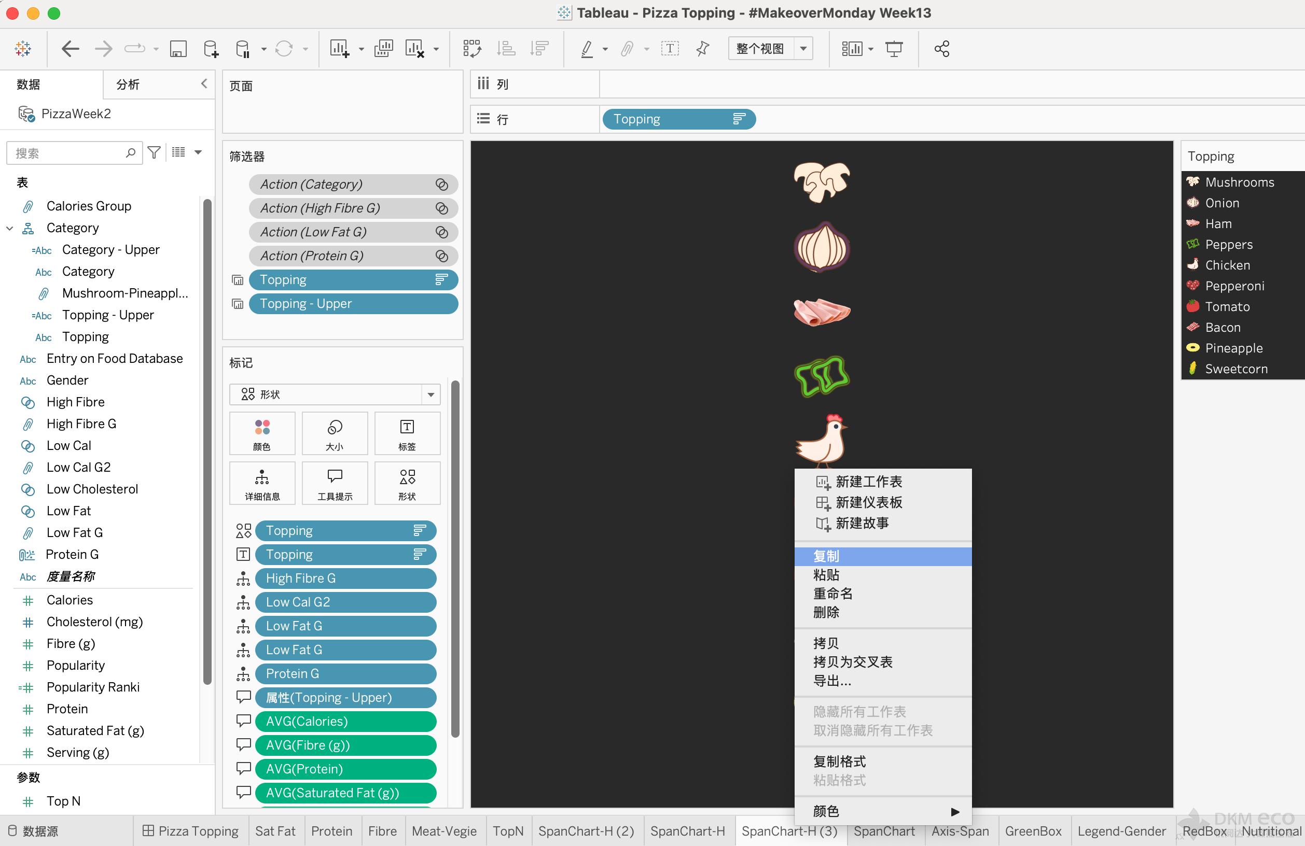This screenshot has width=1305, height=846.
Task: Click the Add new data source icon
Action: (x=211, y=49)
